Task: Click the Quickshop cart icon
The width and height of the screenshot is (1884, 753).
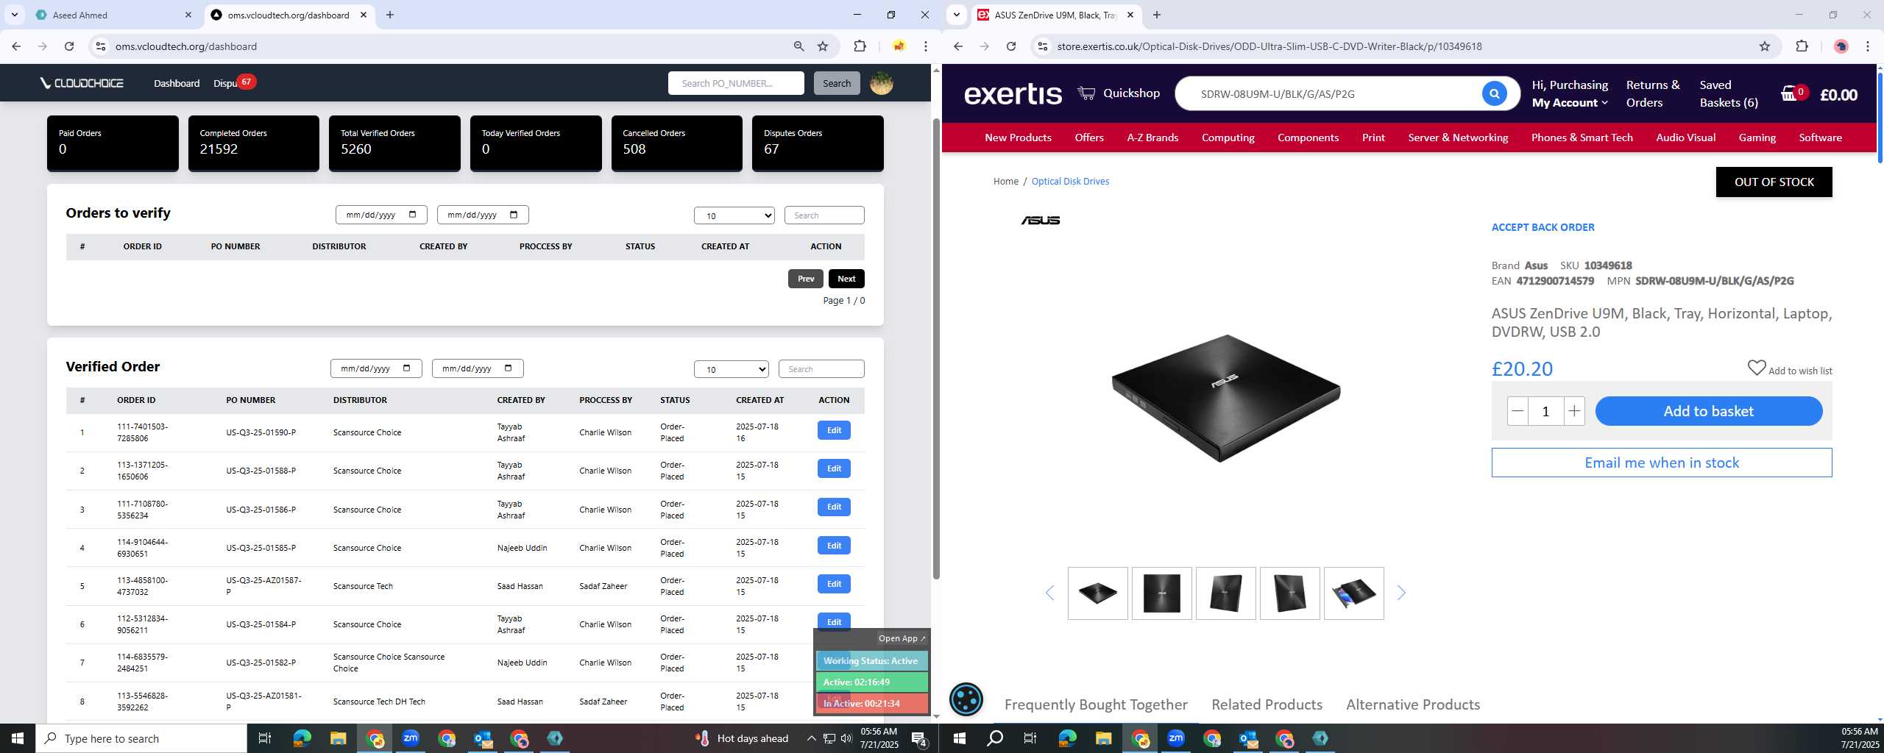Action: pos(1086,93)
